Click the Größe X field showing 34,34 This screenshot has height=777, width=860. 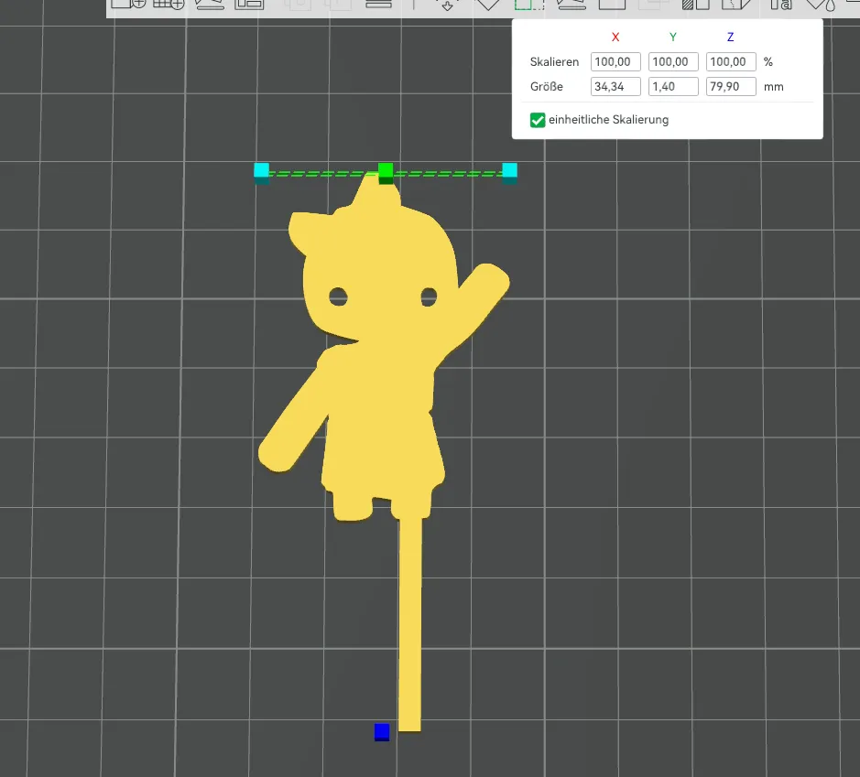[615, 87]
